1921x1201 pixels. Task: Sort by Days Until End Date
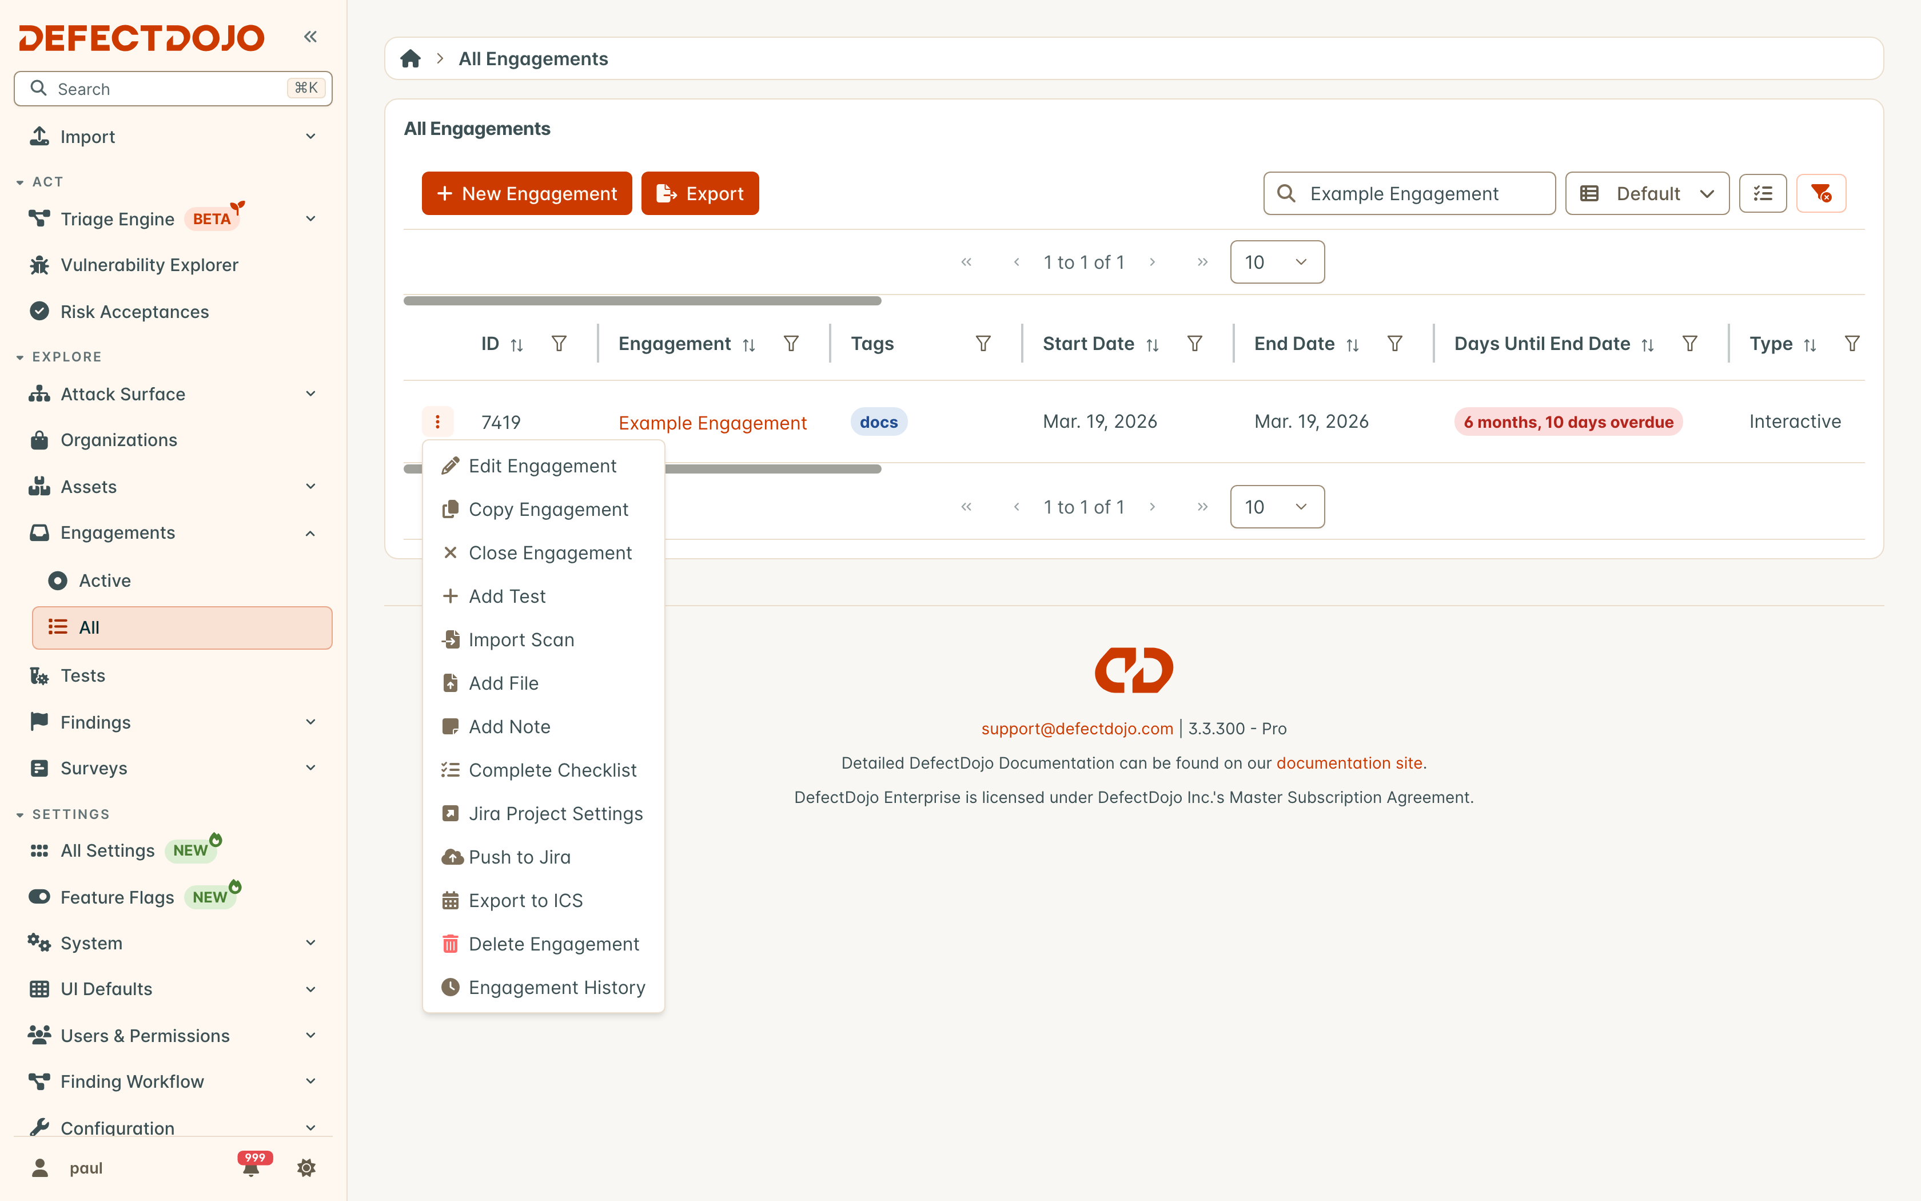[1648, 345]
